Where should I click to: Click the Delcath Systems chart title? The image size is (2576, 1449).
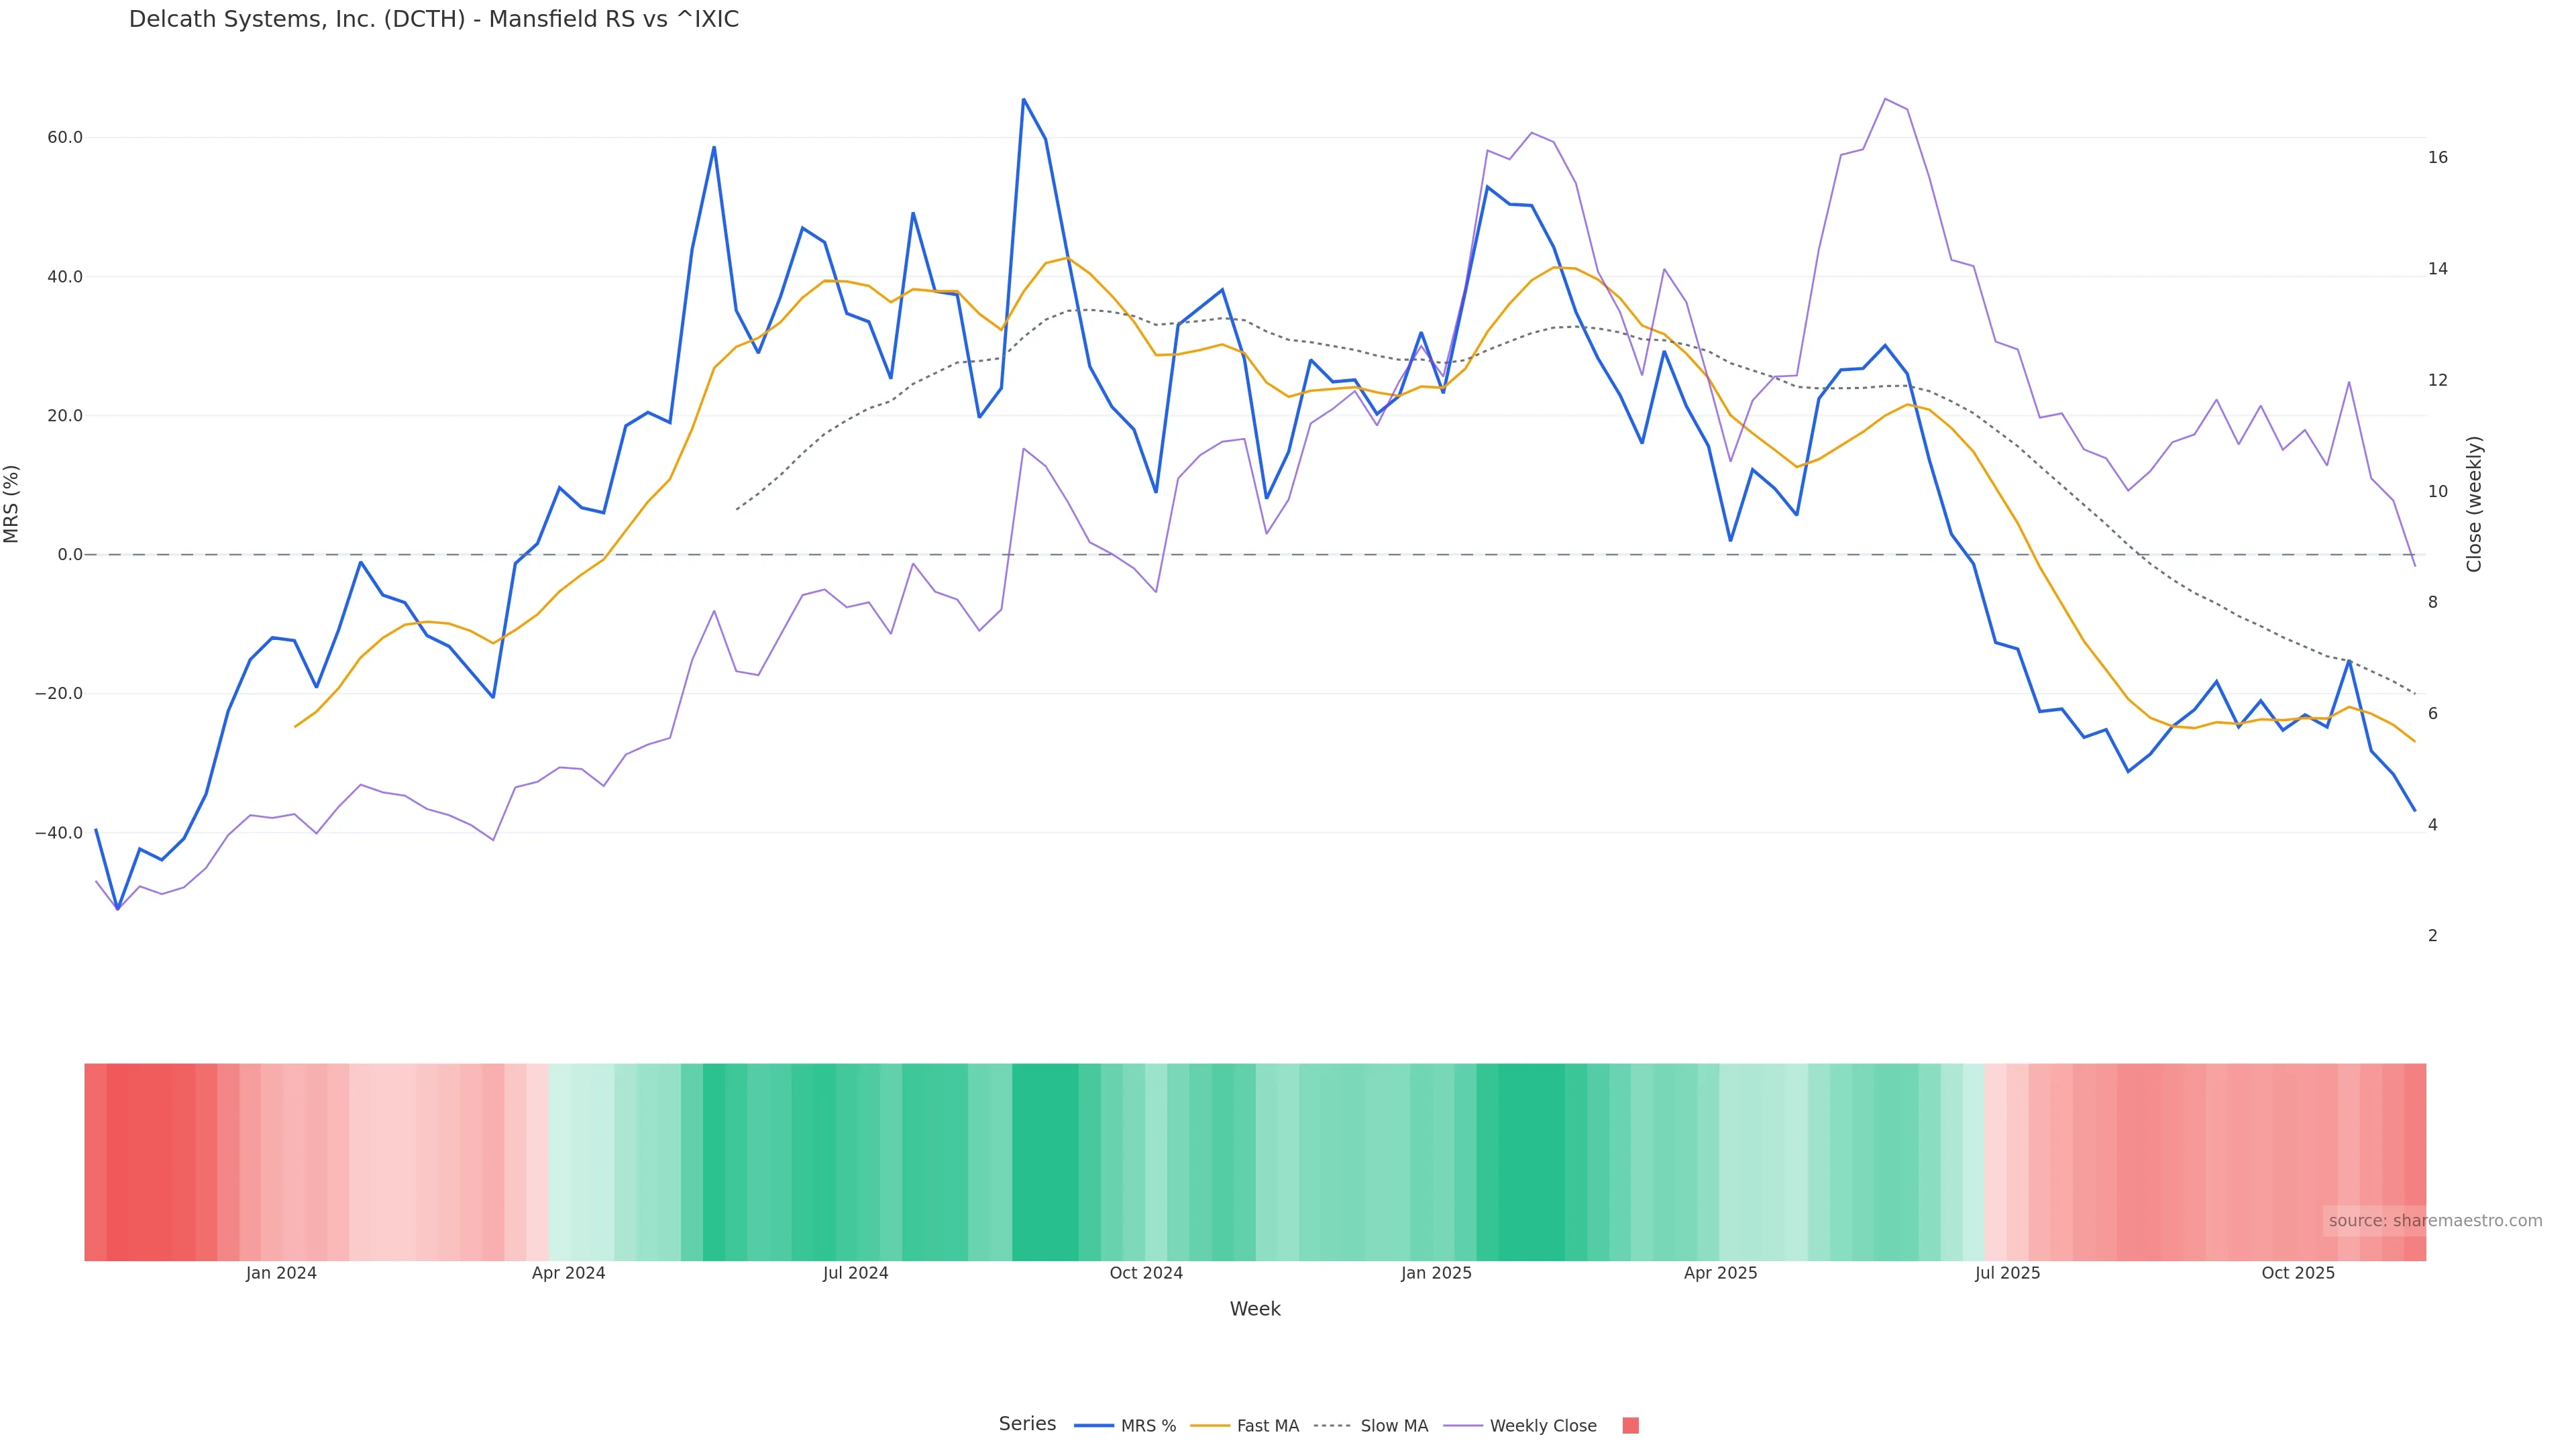click(434, 20)
